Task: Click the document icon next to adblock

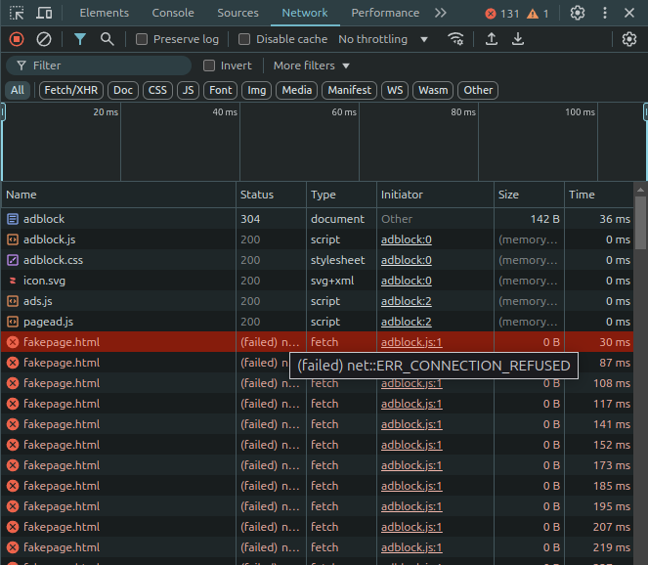Action: [x=13, y=219]
